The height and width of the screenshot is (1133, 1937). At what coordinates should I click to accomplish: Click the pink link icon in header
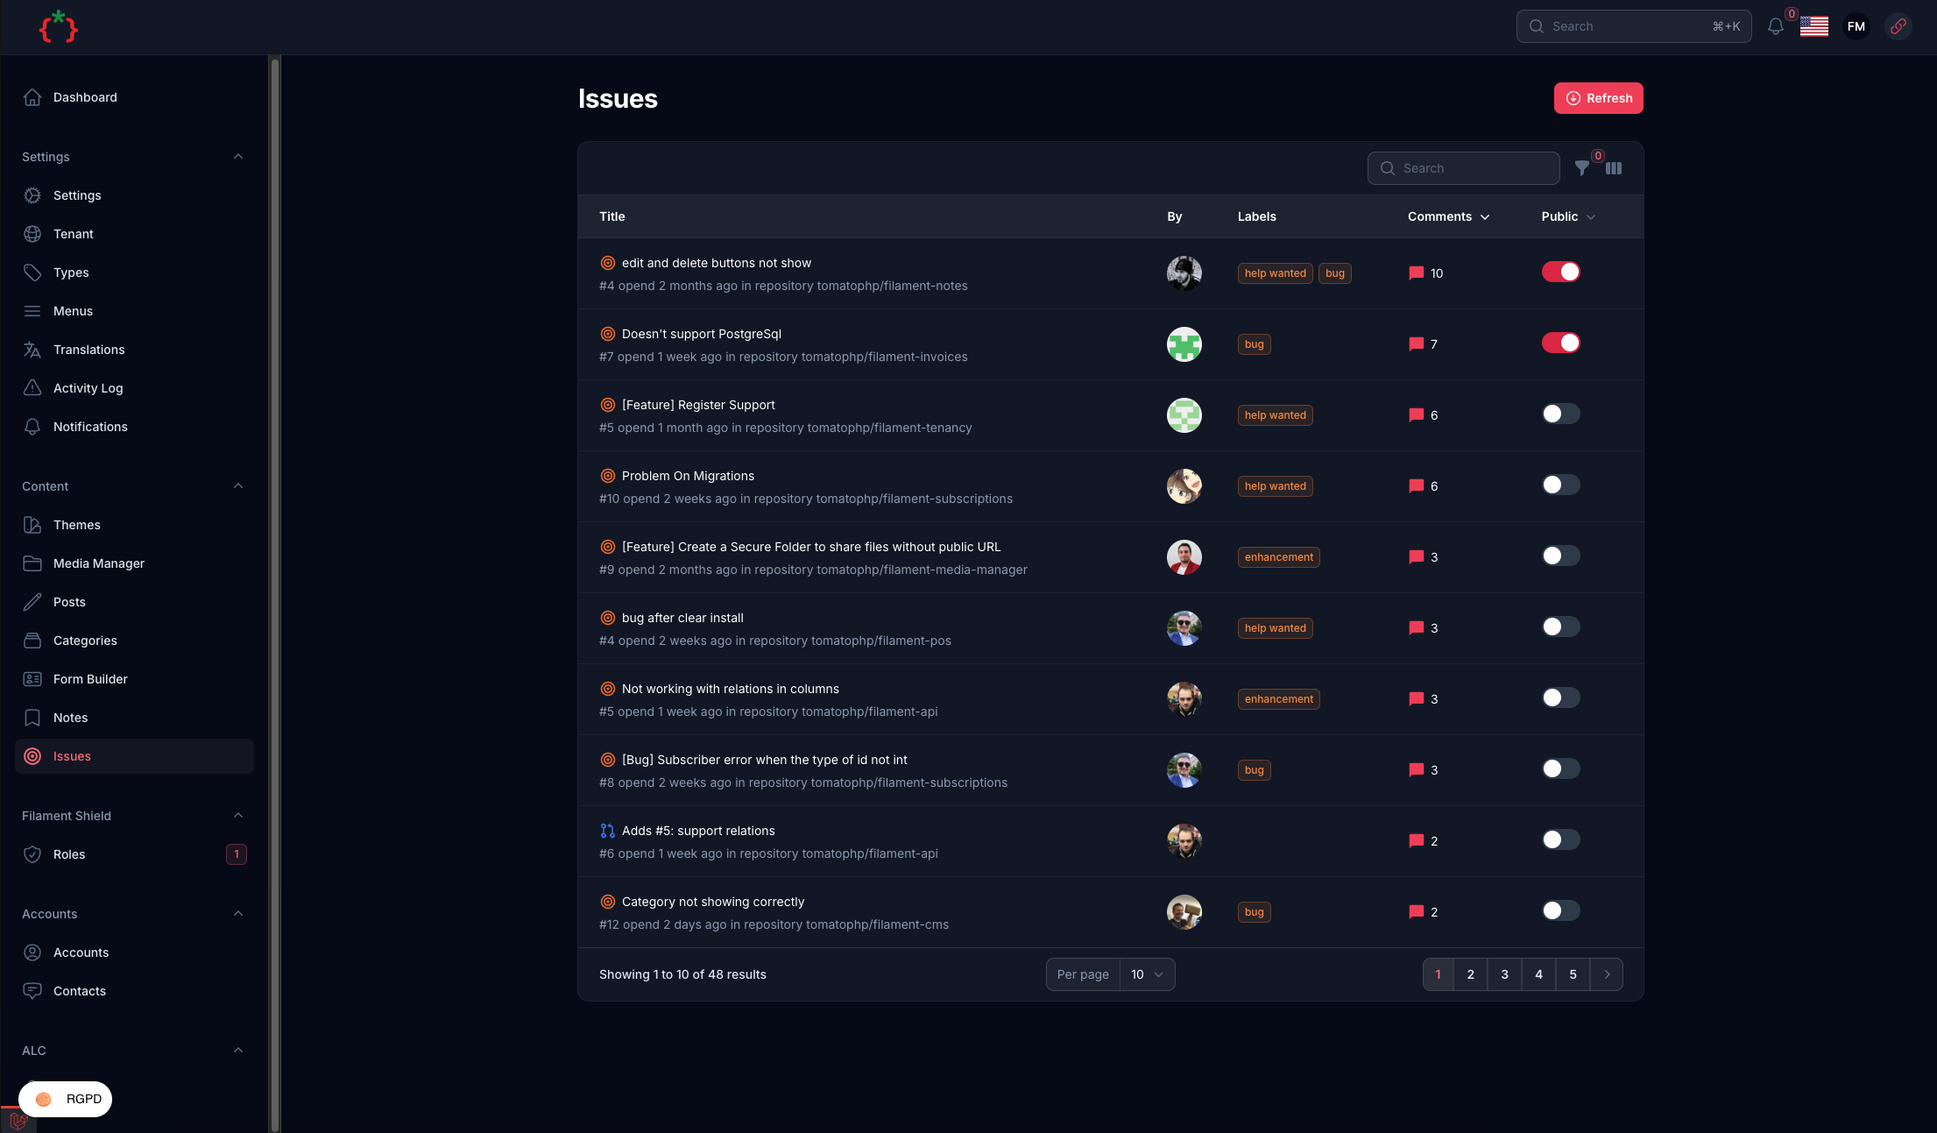coord(1898,26)
